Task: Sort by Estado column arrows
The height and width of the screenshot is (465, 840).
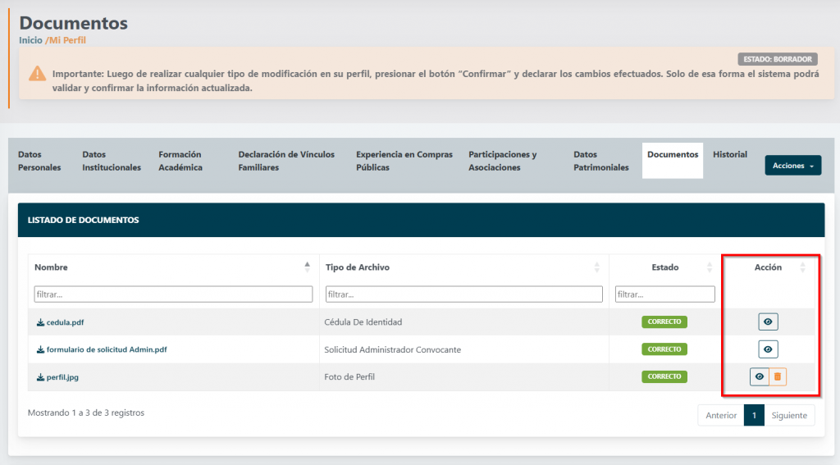Action: pos(710,267)
